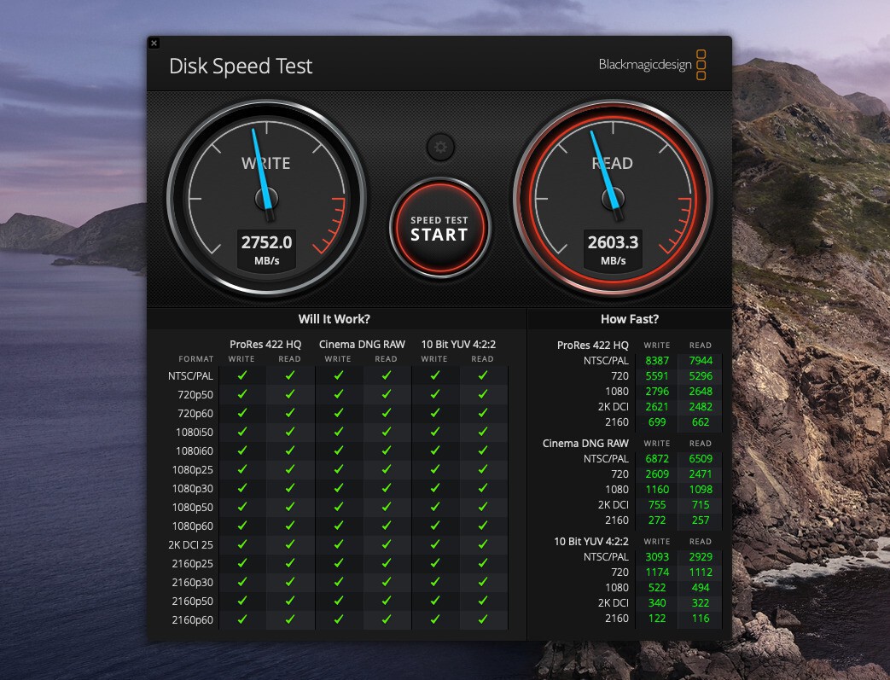Click the WRITE gauge dial
This screenshot has height=680, width=890.
coord(267,198)
